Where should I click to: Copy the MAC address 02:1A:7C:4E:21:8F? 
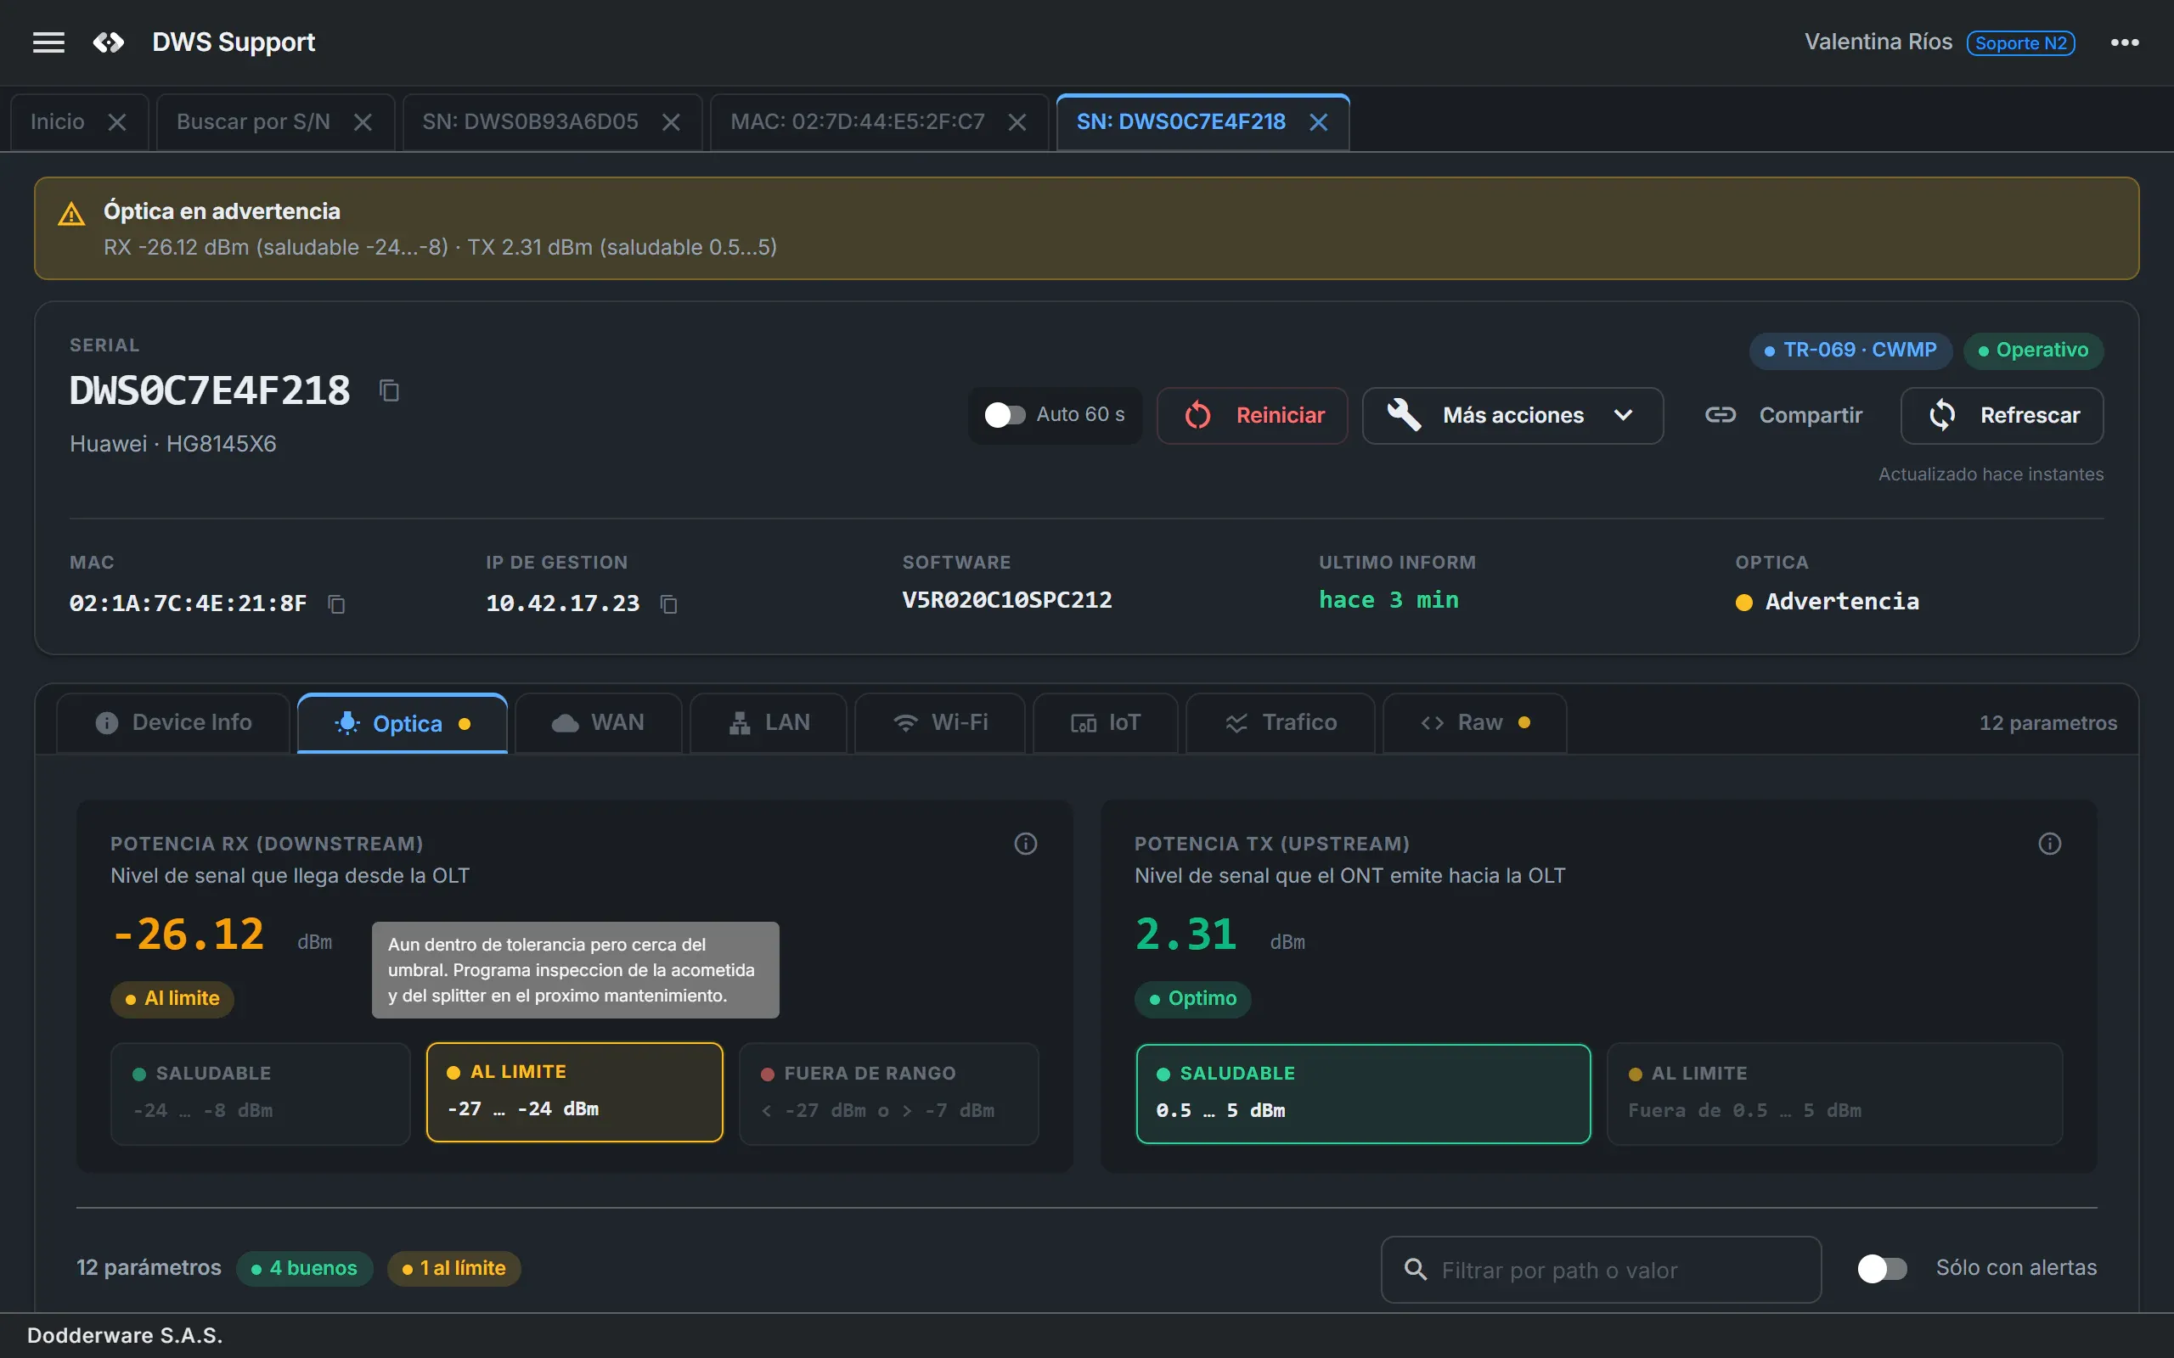[336, 603]
